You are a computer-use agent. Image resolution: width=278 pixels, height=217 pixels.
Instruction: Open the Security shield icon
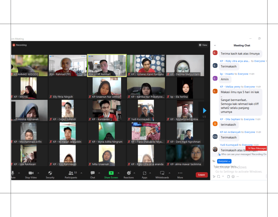click(x=50, y=173)
